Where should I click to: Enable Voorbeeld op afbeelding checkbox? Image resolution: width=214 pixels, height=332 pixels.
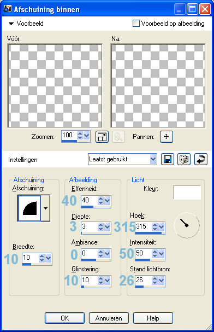tap(136, 24)
